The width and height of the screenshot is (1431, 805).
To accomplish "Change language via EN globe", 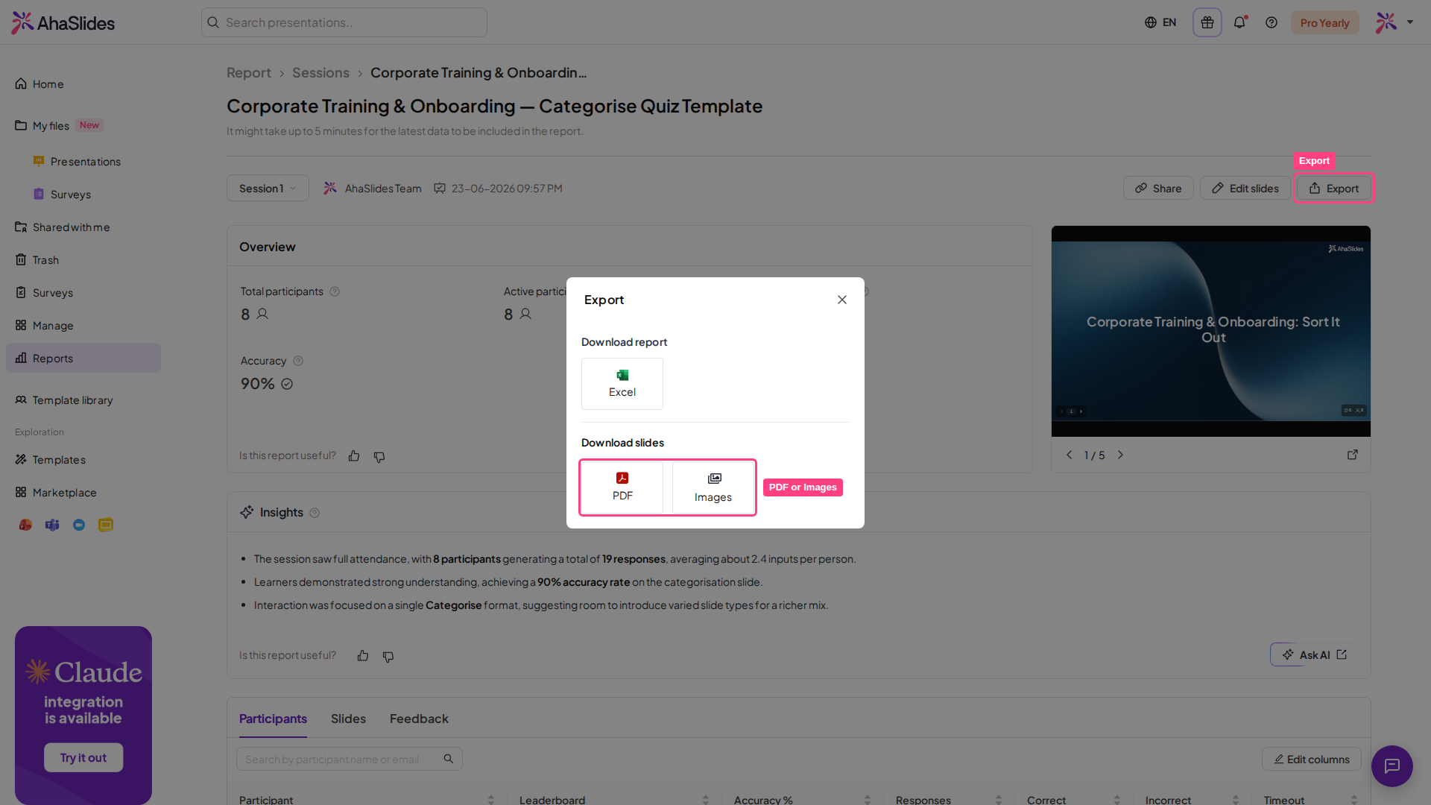I will pos(1160,22).
